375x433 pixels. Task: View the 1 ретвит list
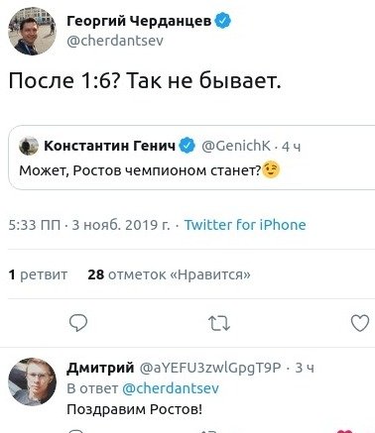[38, 274]
